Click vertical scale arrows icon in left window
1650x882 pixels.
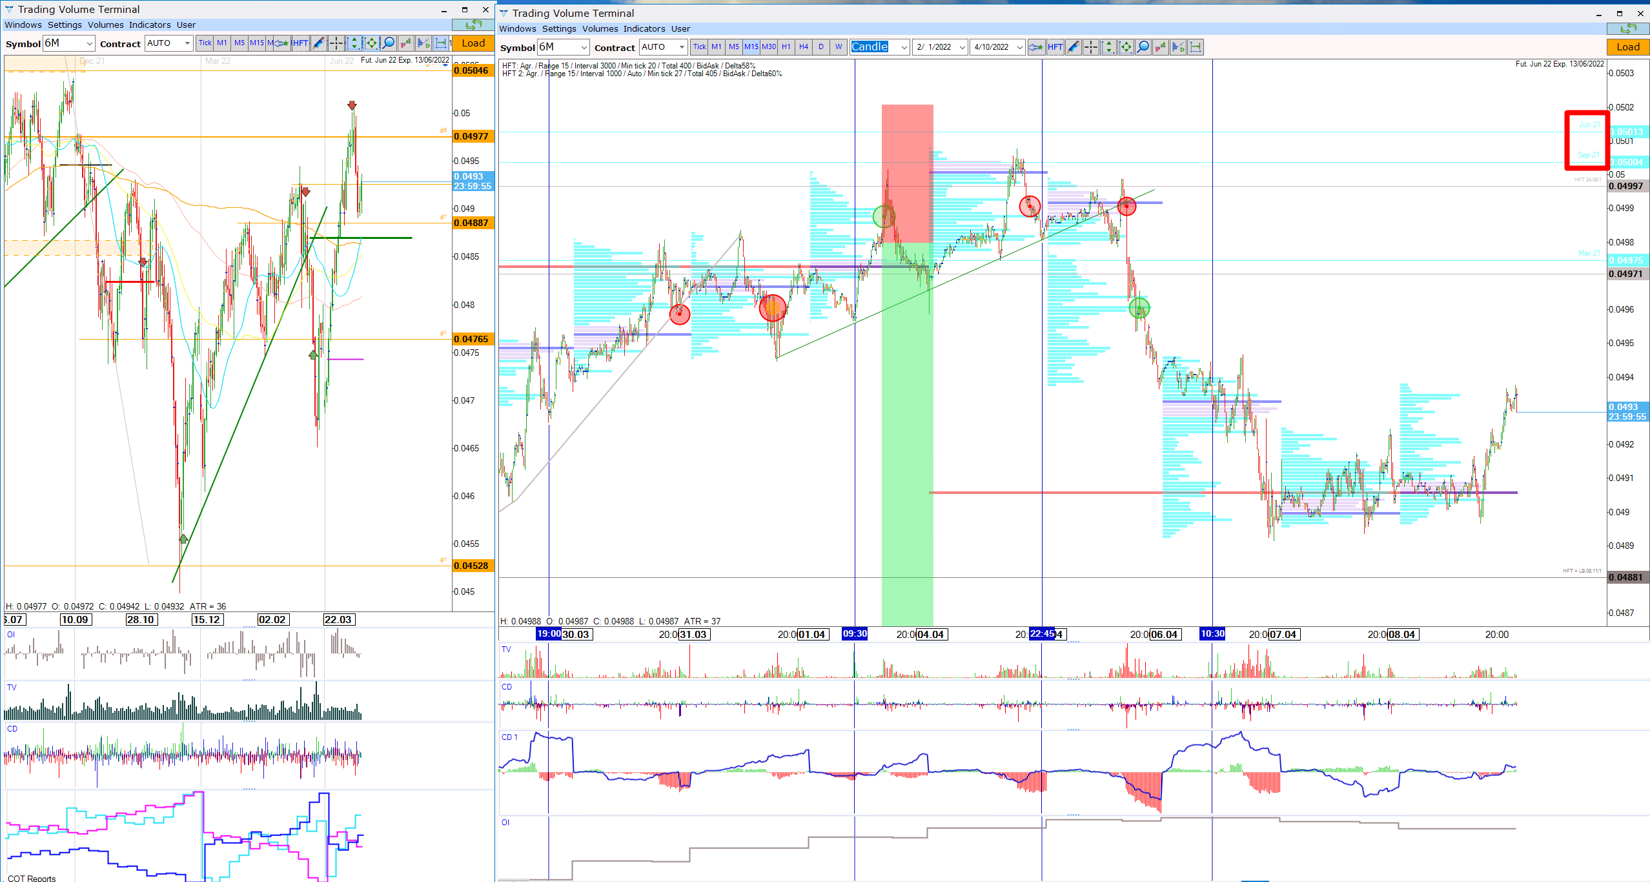[353, 43]
